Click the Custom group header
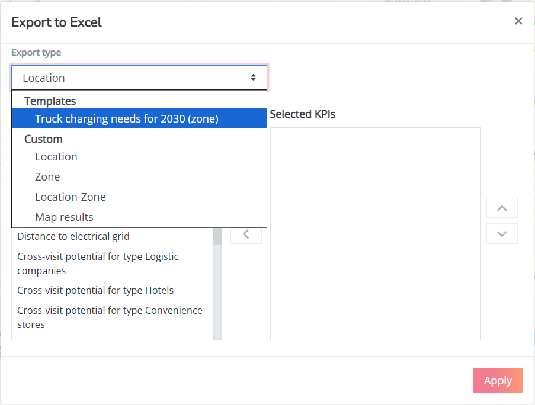The height and width of the screenshot is (405, 535). (x=43, y=139)
